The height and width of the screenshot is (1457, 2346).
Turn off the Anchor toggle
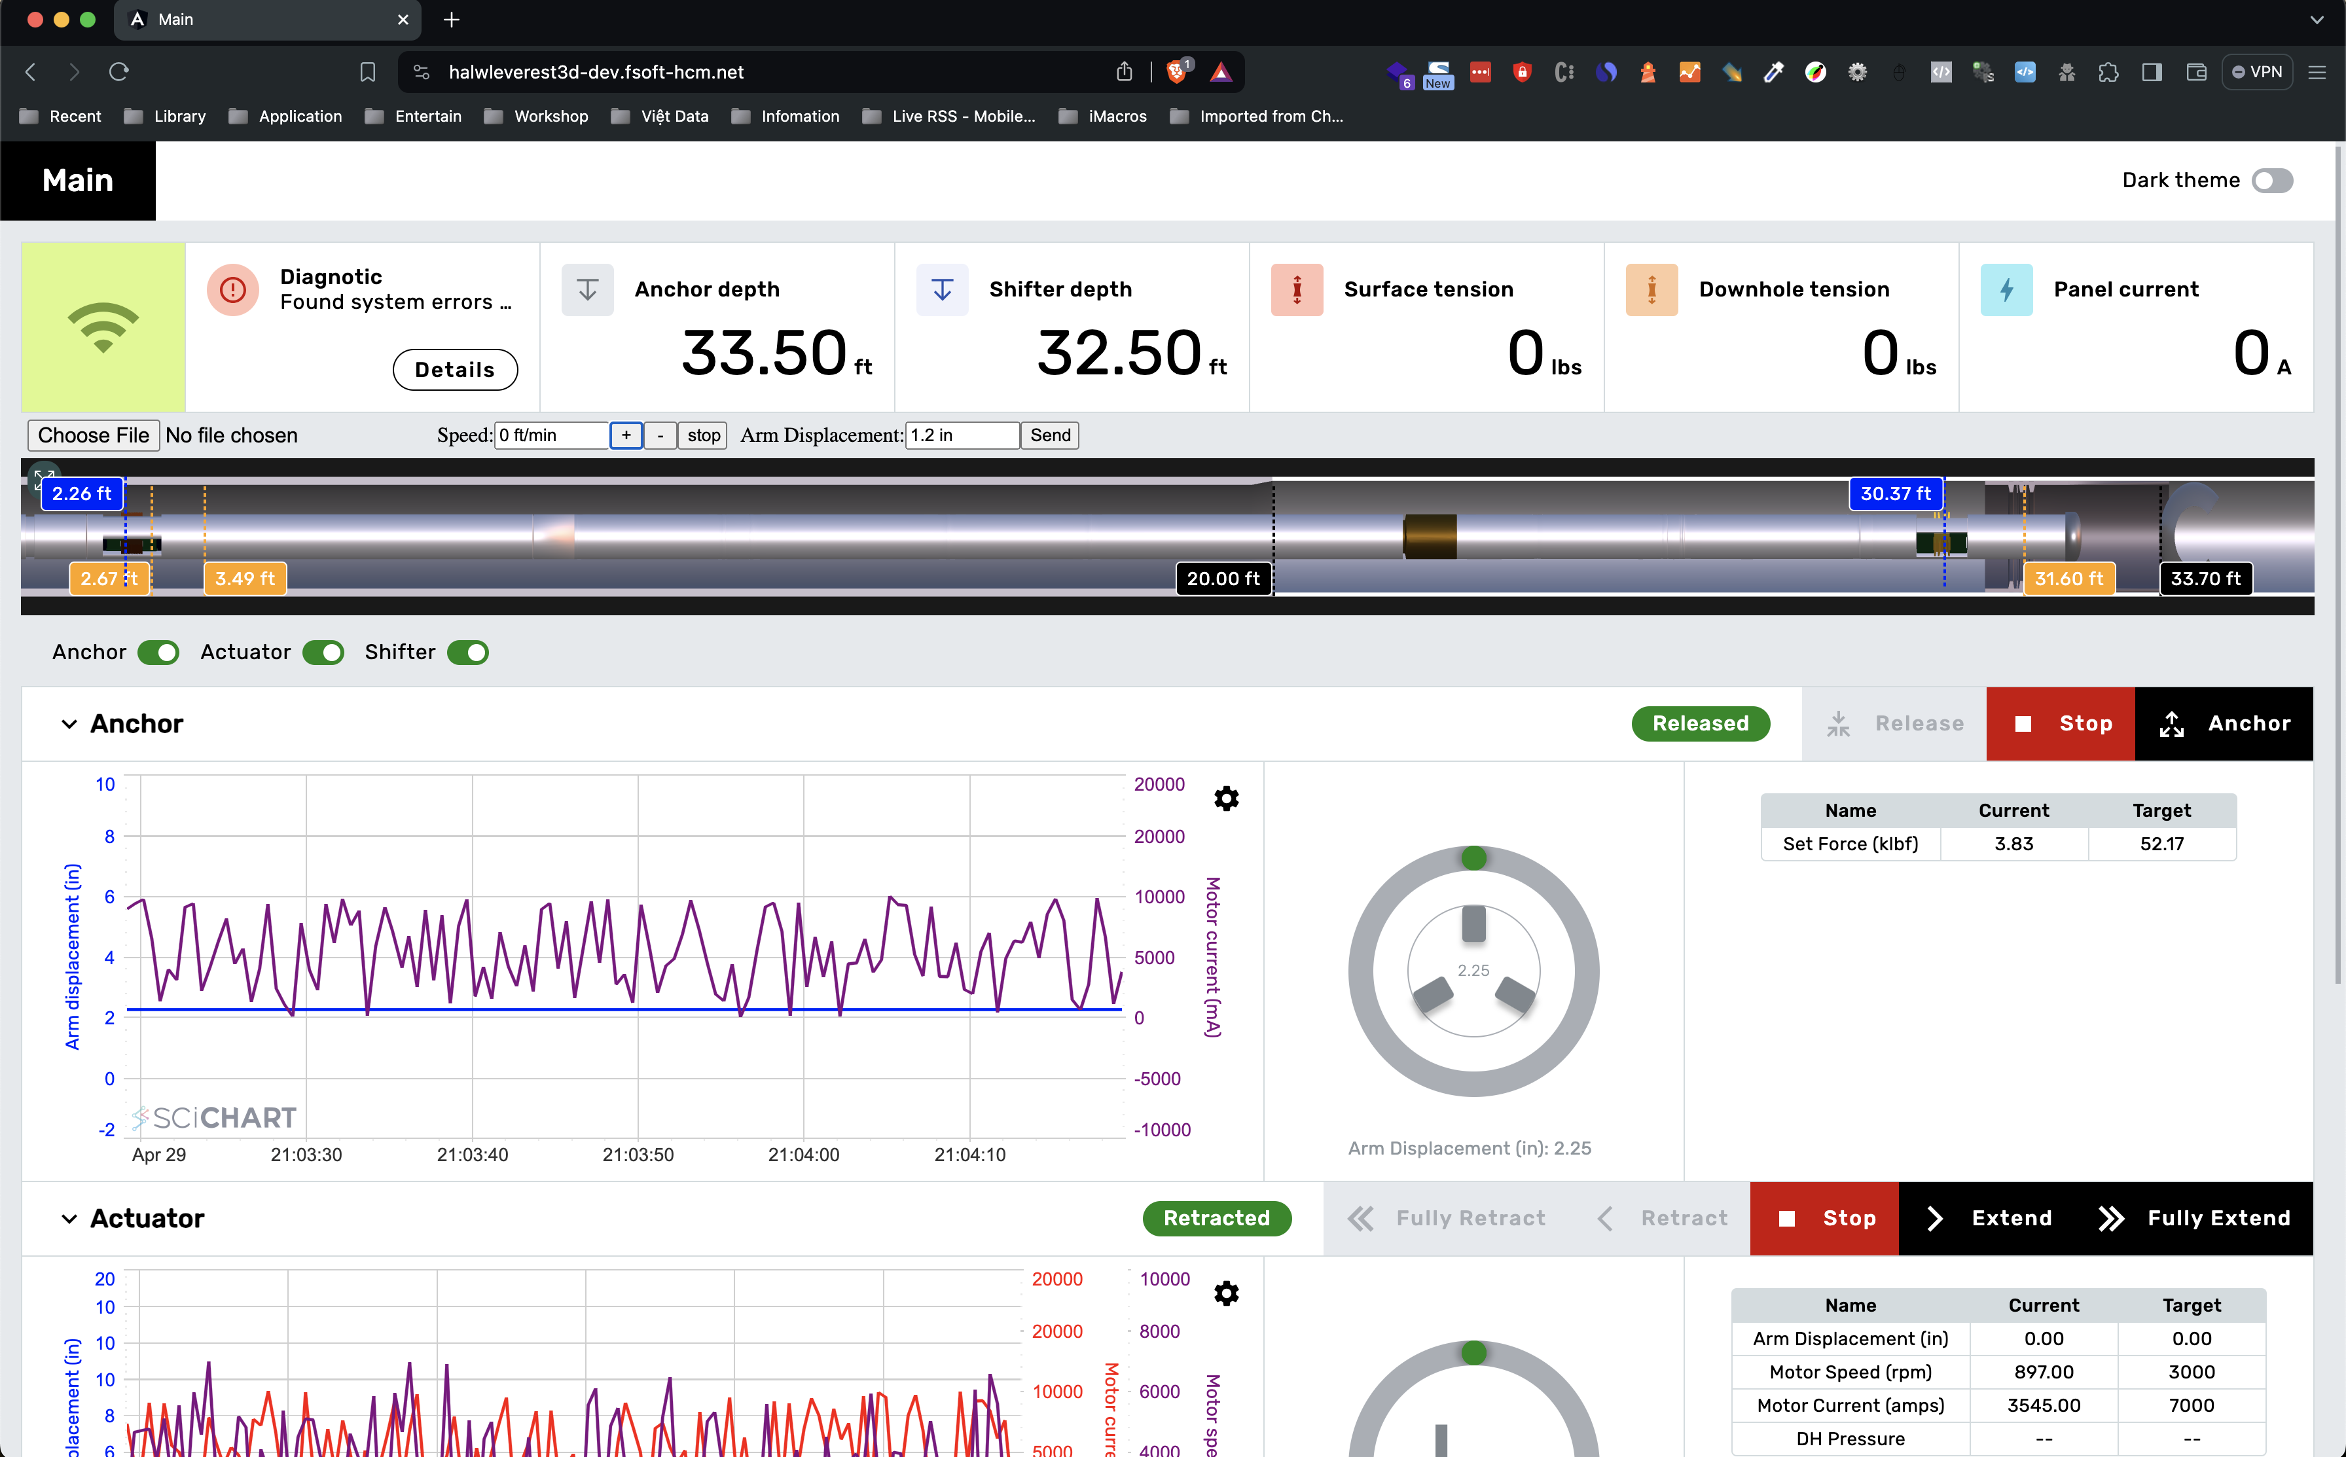point(158,653)
